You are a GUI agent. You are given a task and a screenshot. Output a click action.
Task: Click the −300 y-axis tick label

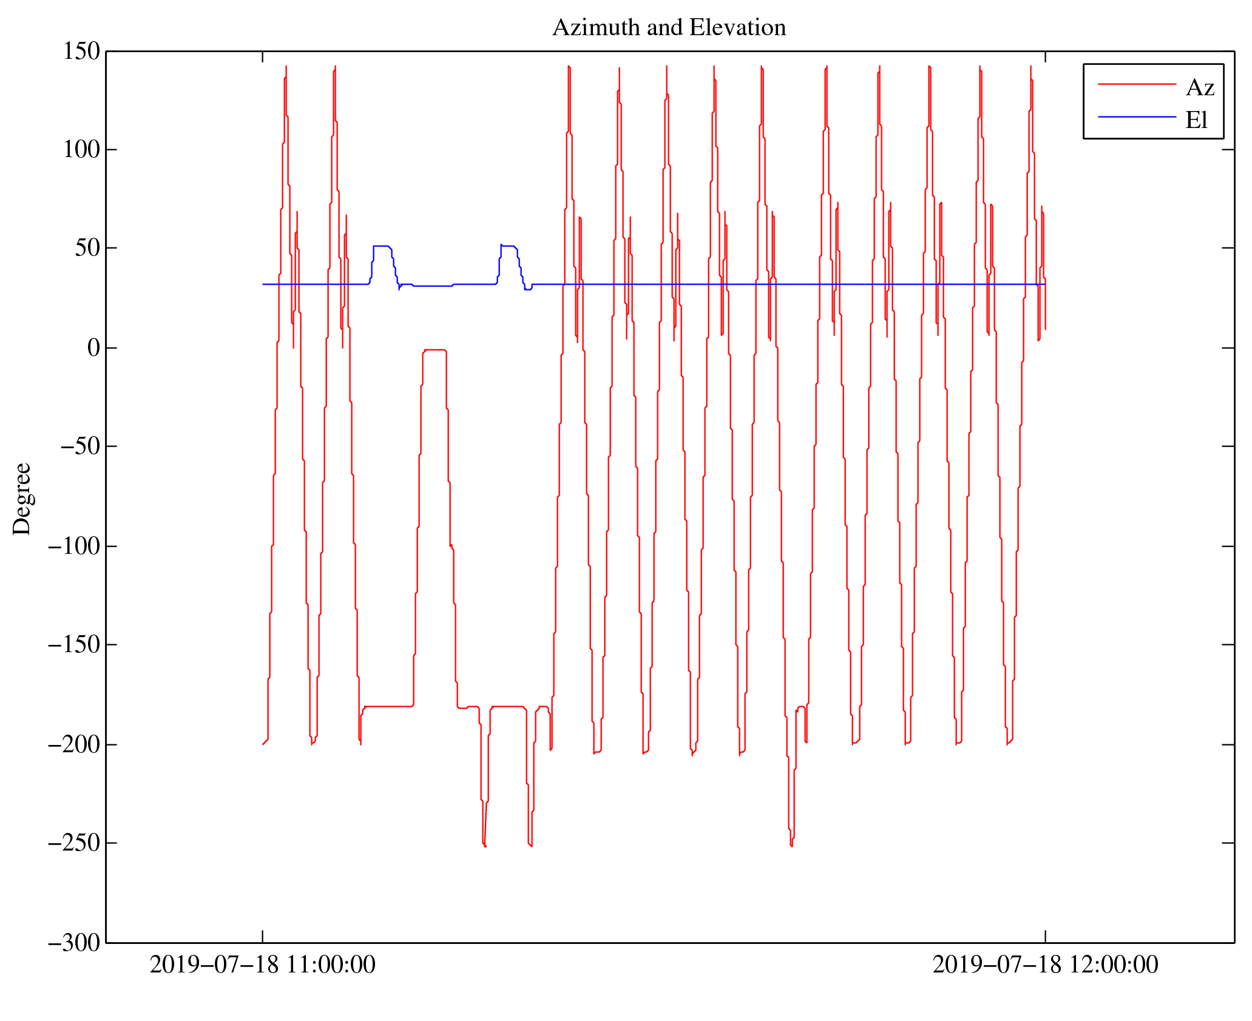[x=73, y=943]
